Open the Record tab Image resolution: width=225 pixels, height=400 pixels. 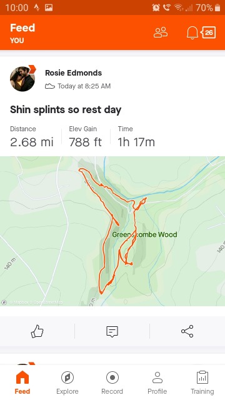tap(112, 382)
